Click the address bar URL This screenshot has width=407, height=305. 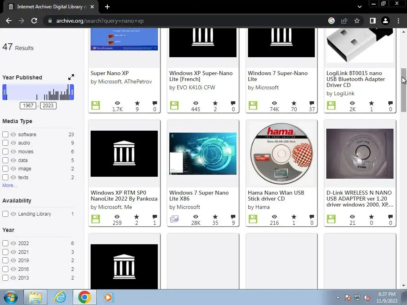100,21
